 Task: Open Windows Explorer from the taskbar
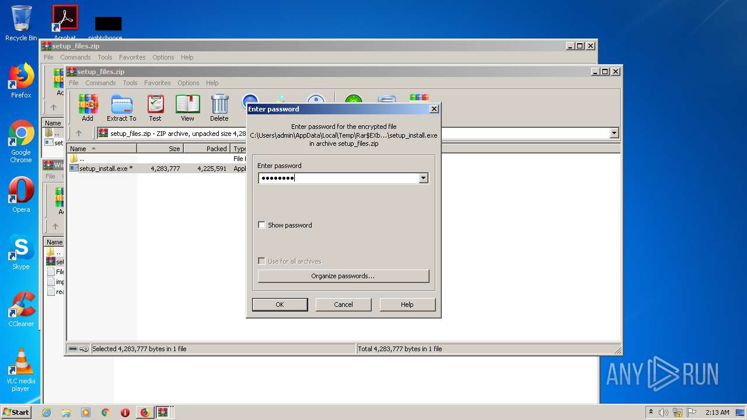[66, 412]
